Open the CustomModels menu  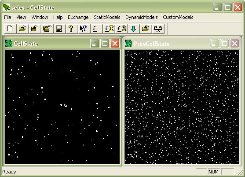click(178, 17)
